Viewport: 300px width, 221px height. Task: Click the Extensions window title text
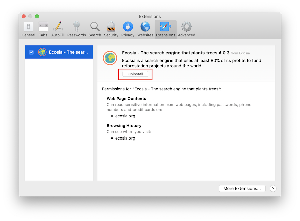coord(150,16)
